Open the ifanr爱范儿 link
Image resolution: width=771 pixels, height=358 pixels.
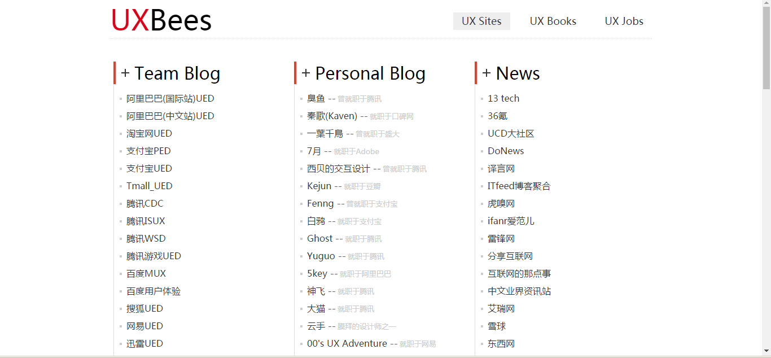(511, 221)
